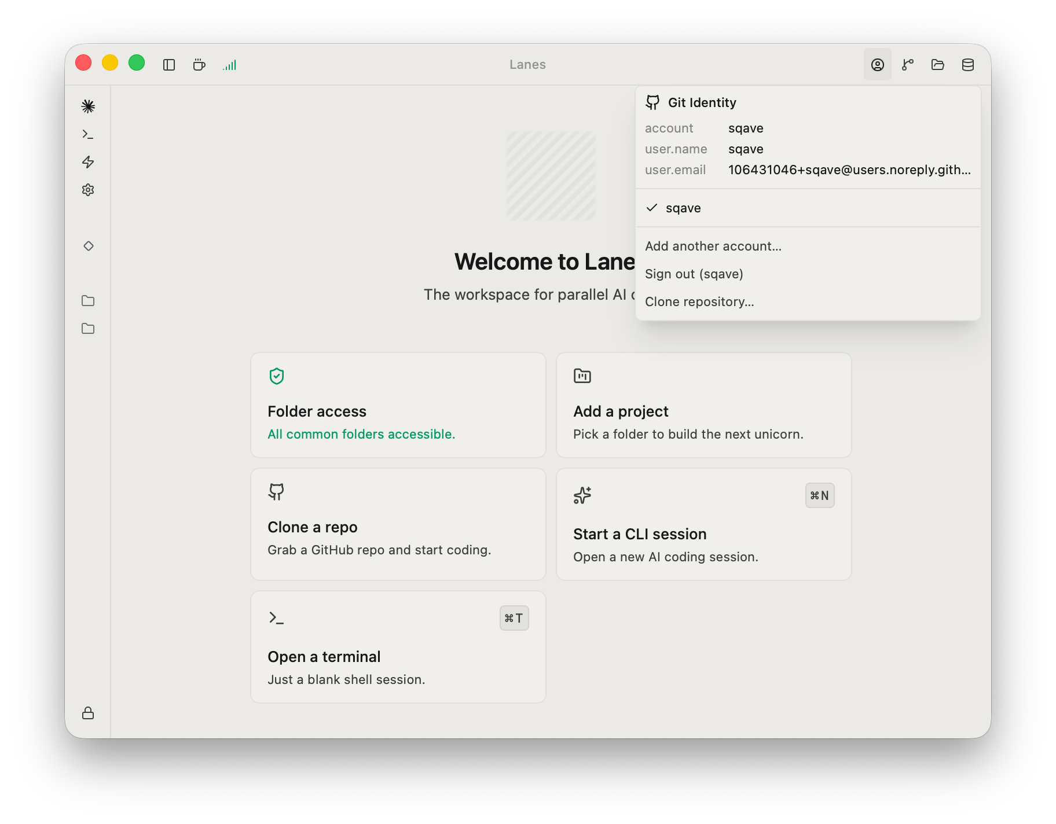Viewport: 1056px width, 824px height.
Task: Click the database icon in toolbar
Action: pos(968,65)
